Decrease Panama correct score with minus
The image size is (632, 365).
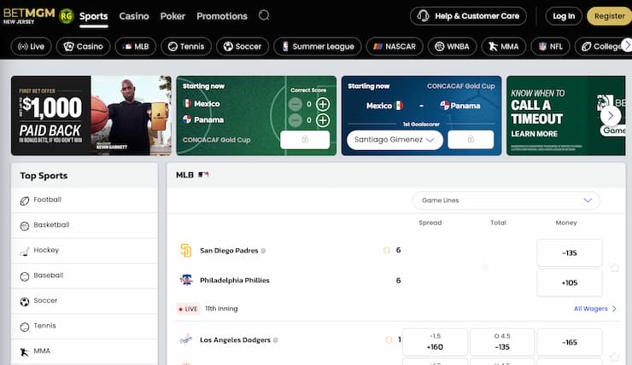295,120
